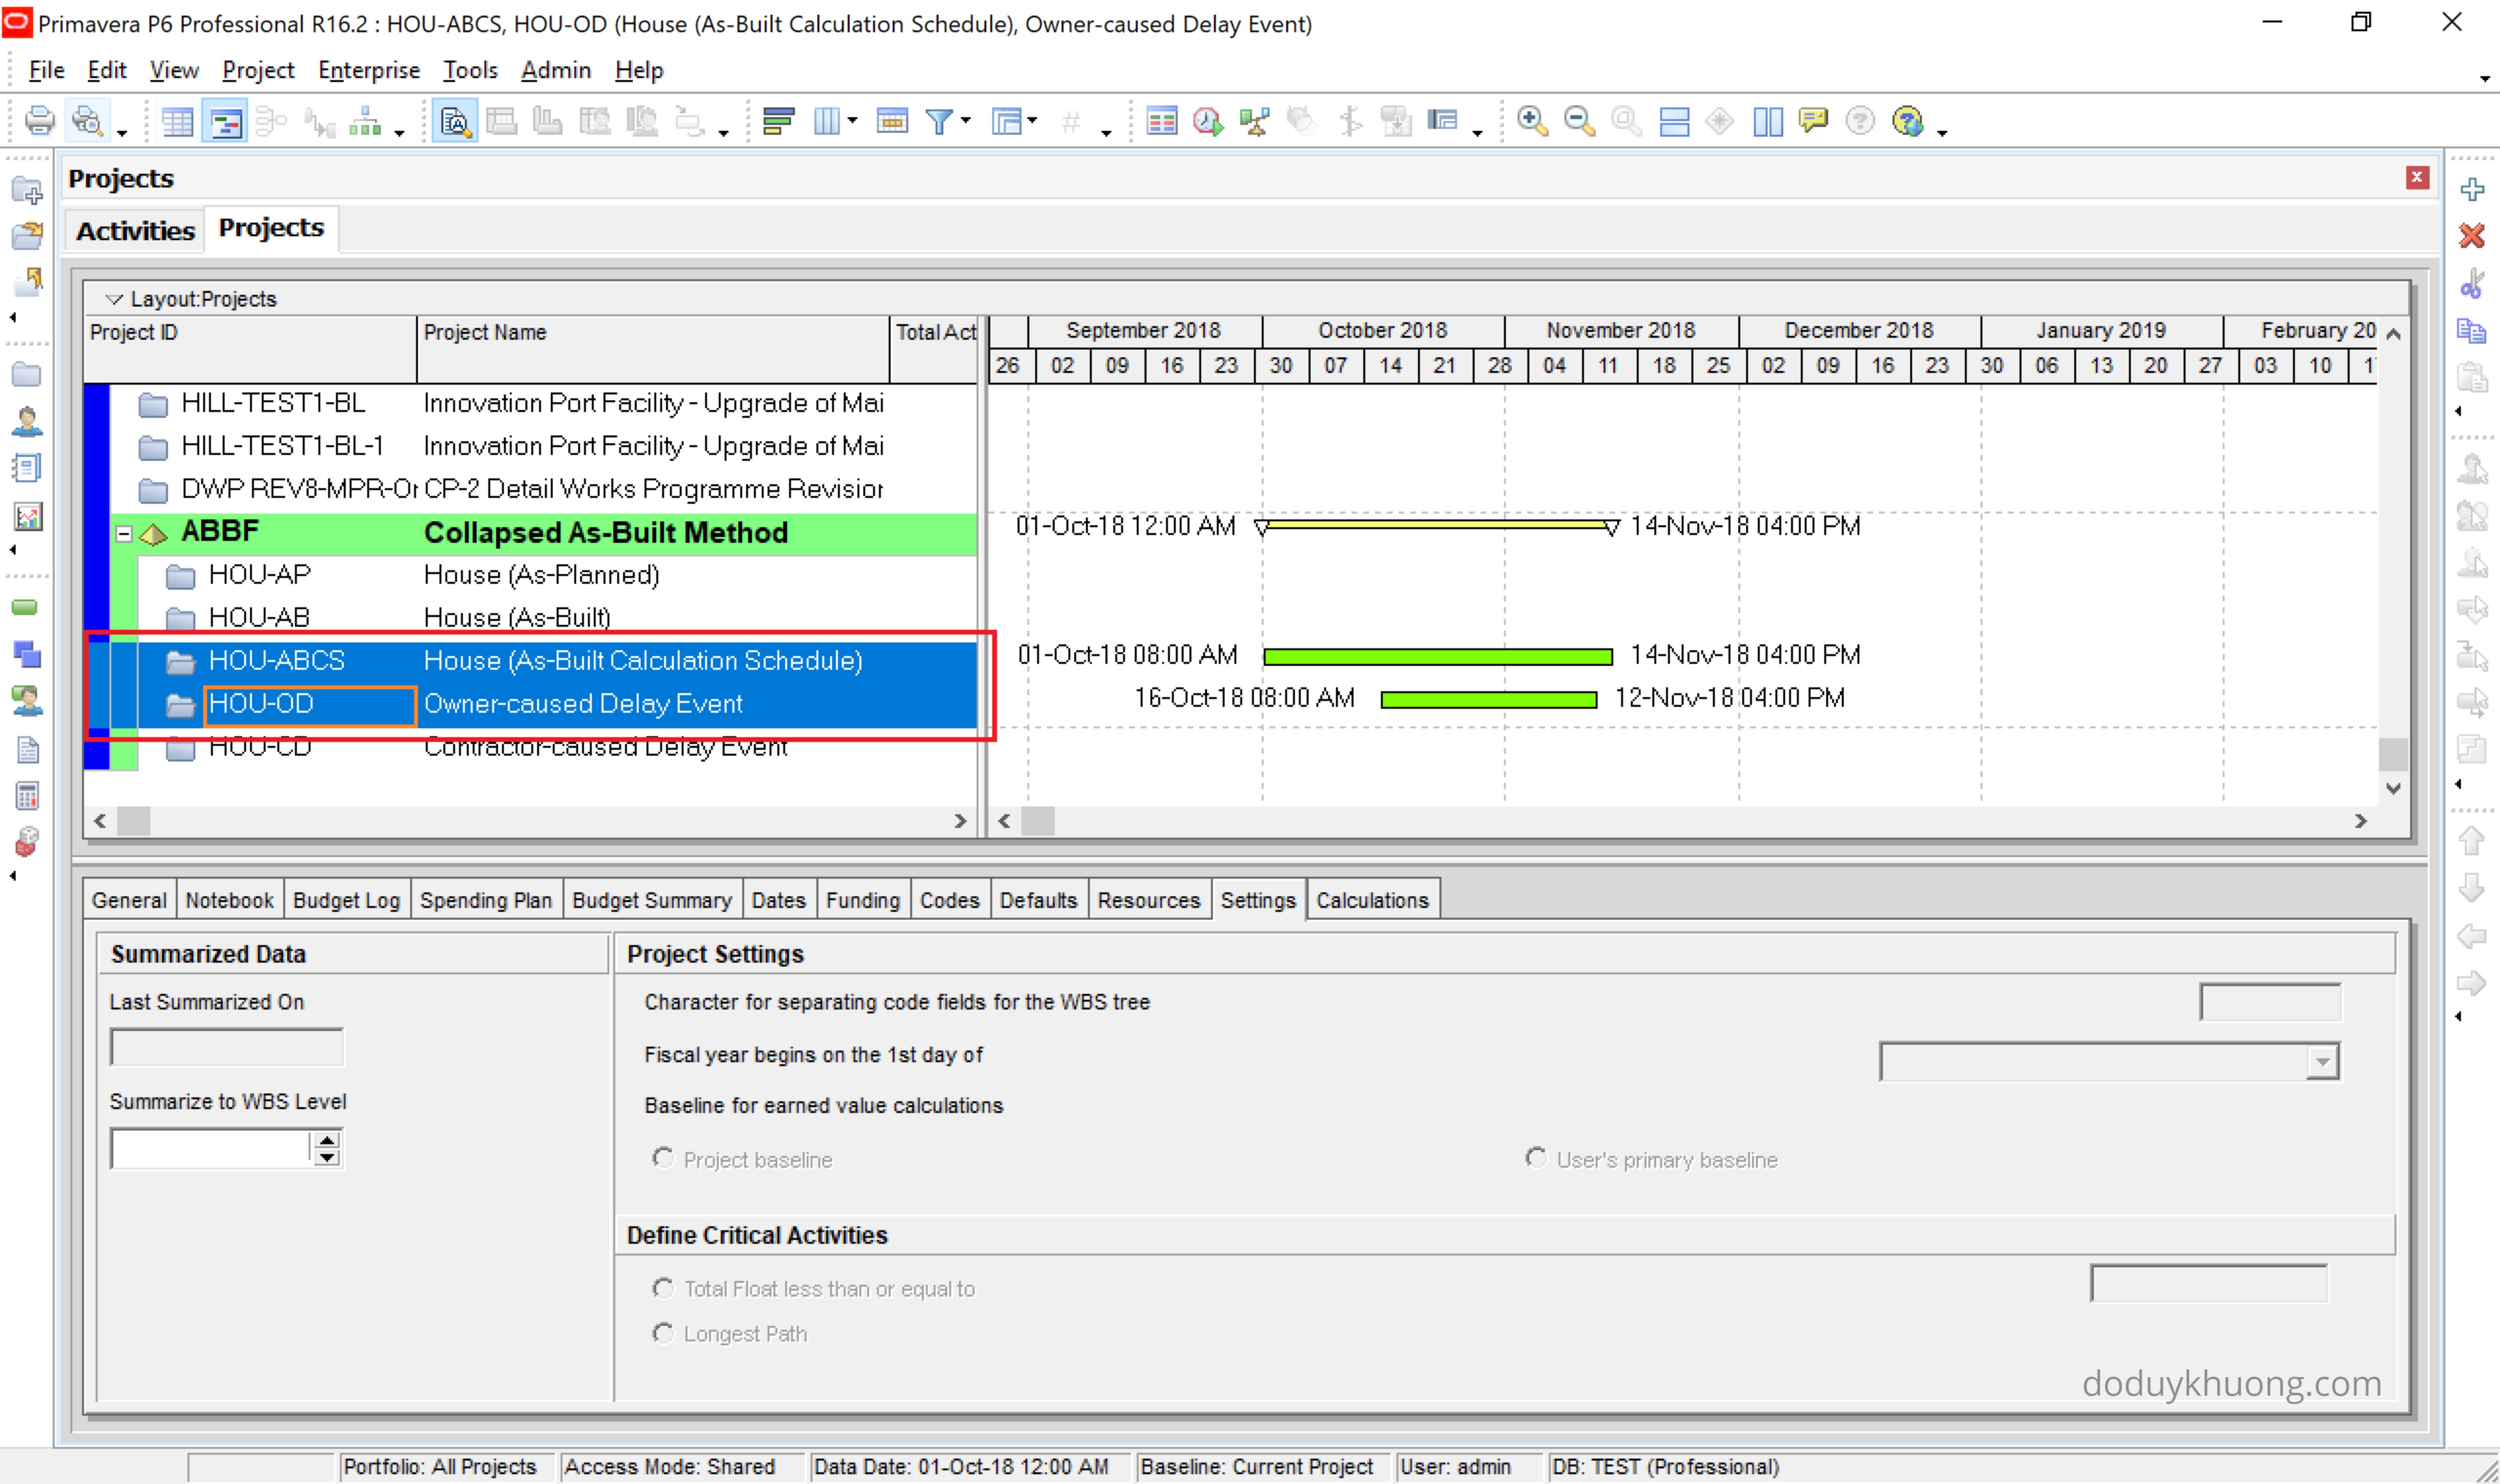Image resolution: width=2500 pixels, height=1484 pixels.
Task: Collapse the ABBF project node
Action: click(124, 533)
